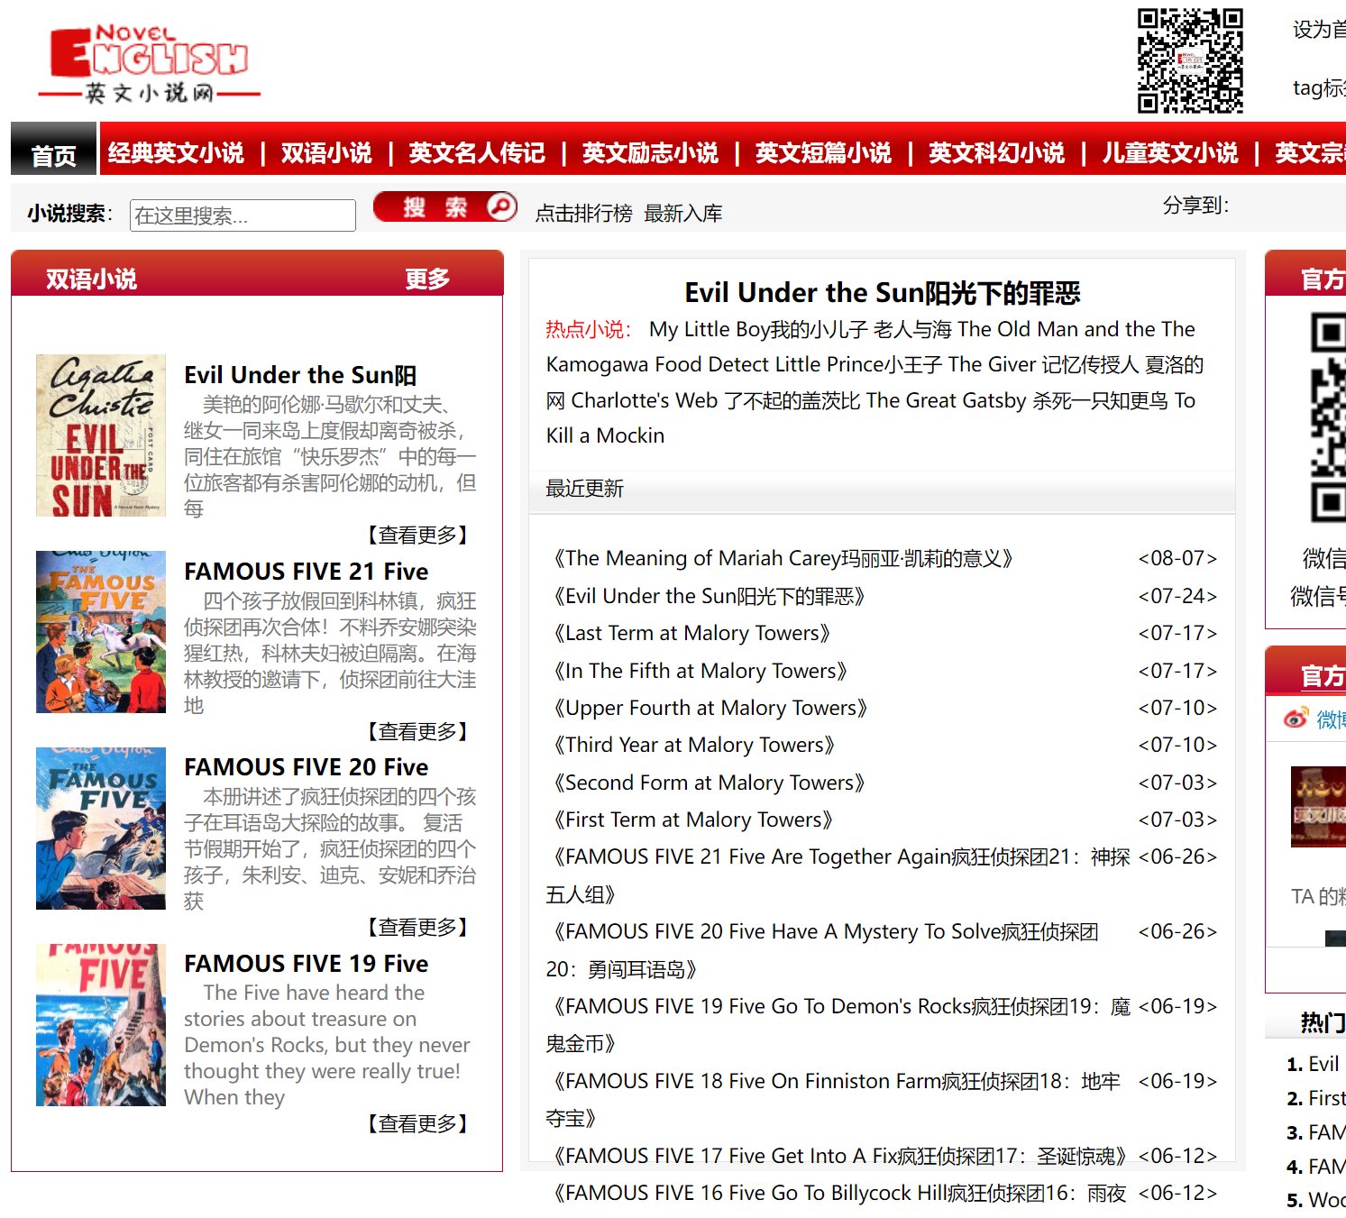Click the 最近更新 section heading

coord(585,490)
